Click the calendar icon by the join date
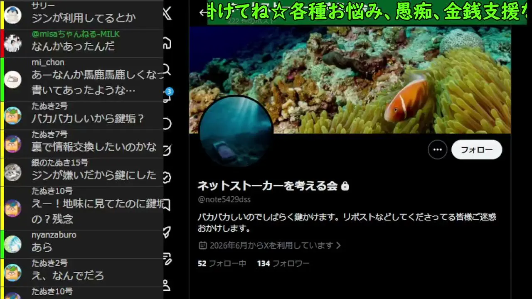 coord(202,245)
